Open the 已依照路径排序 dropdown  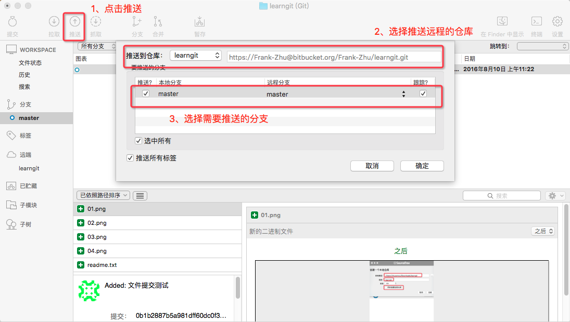[103, 195]
